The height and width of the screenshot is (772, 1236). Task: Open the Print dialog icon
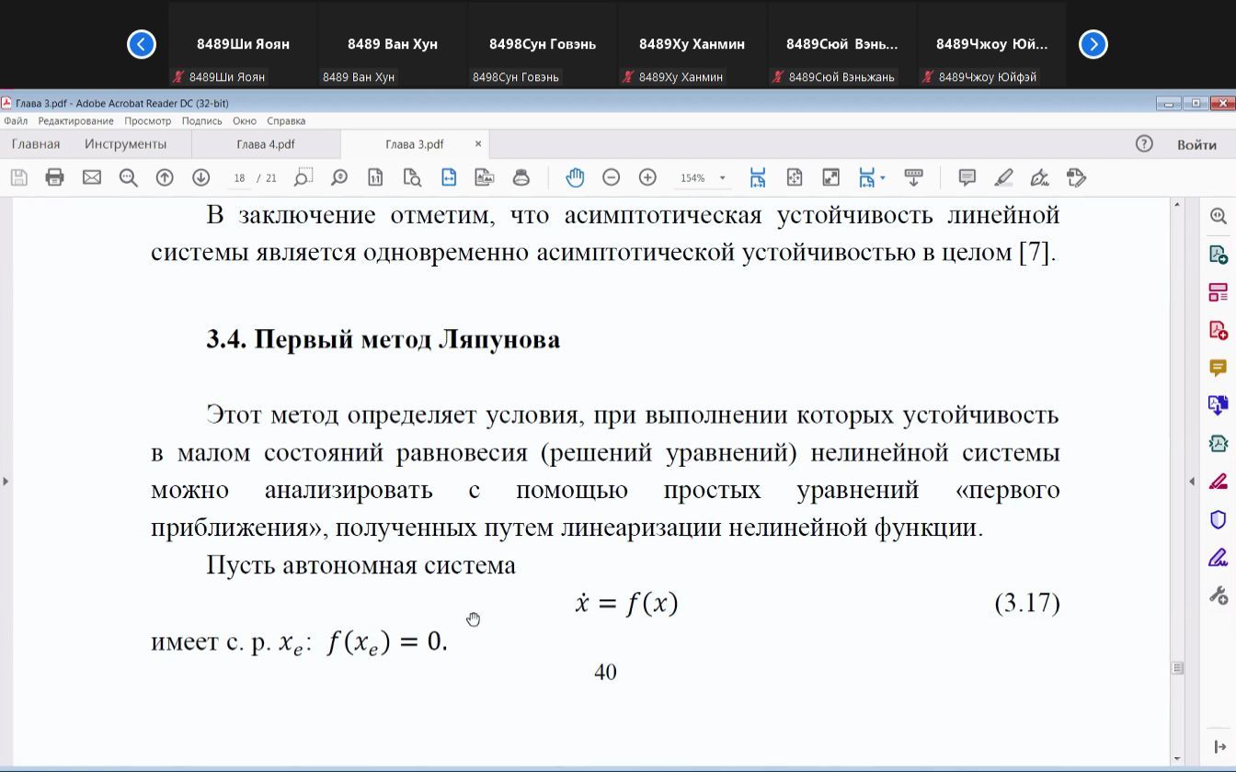[x=55, y=177]
